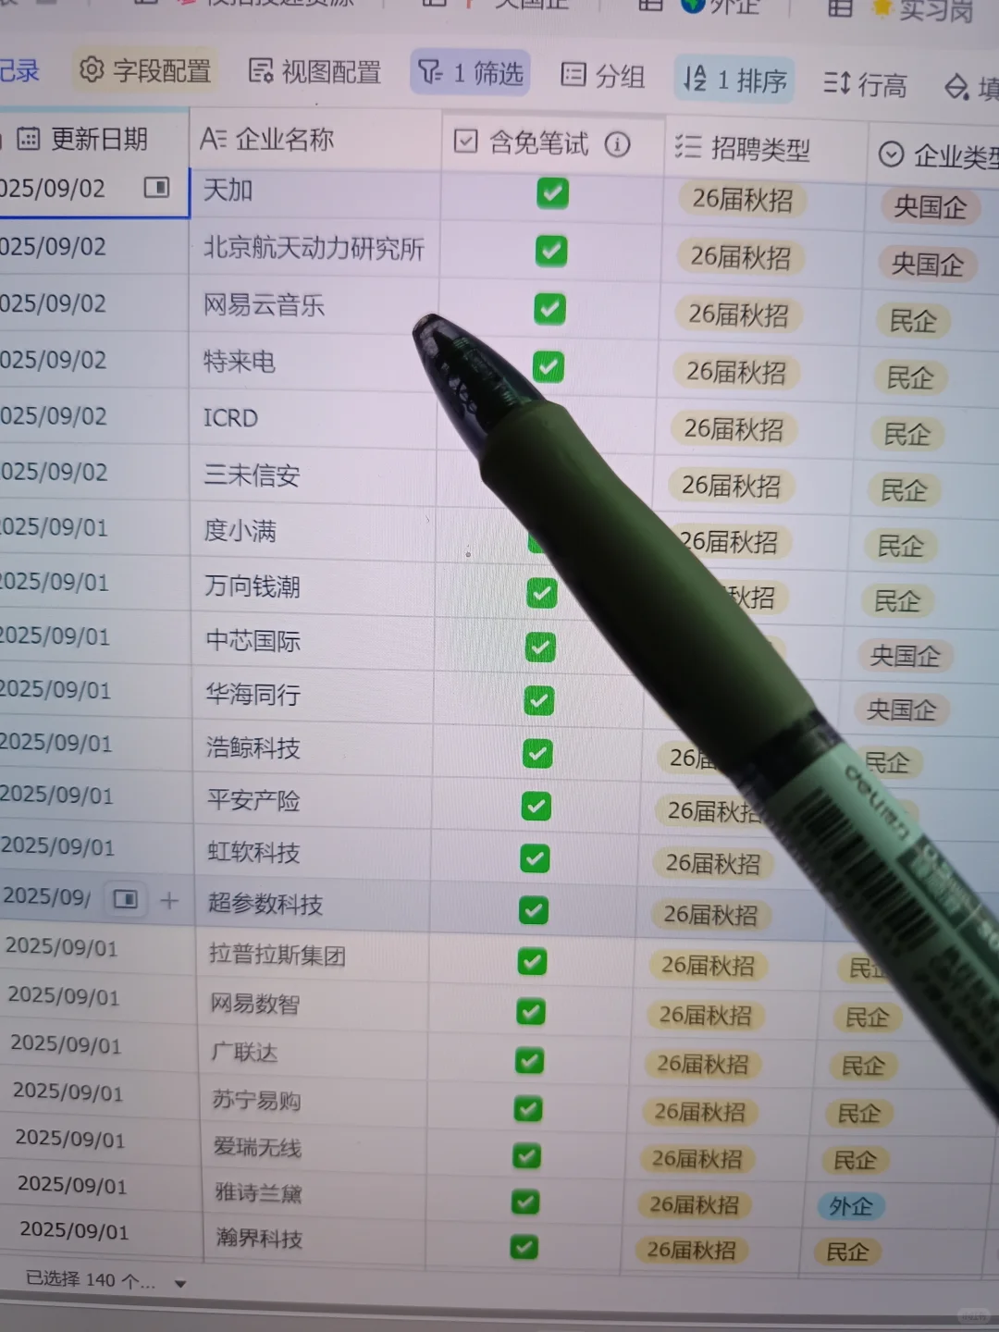
Task: Select the 更新日期 column header
Action: [x=94, y=139]
